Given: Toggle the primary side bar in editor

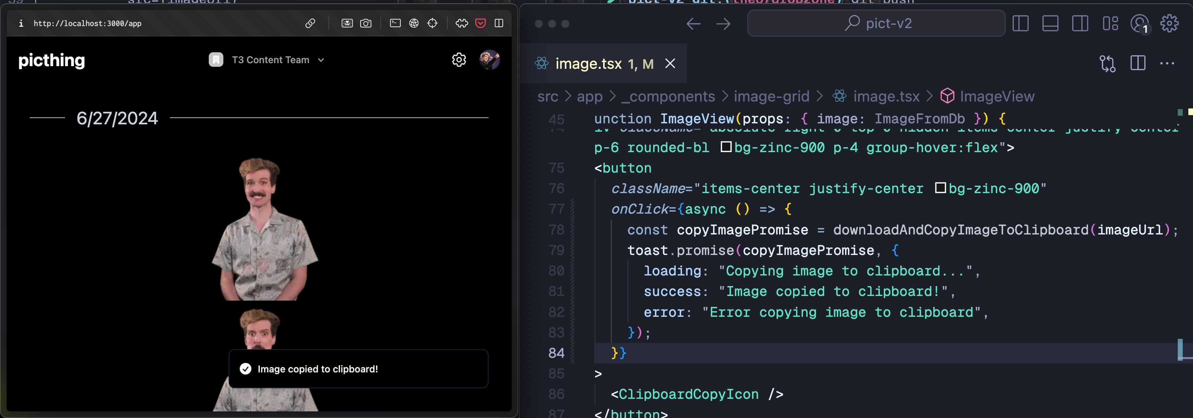Looking at the screenshot, I should tap(1020, 23).
